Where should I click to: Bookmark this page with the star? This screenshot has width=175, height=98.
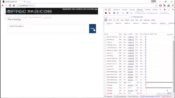[156, 5]
